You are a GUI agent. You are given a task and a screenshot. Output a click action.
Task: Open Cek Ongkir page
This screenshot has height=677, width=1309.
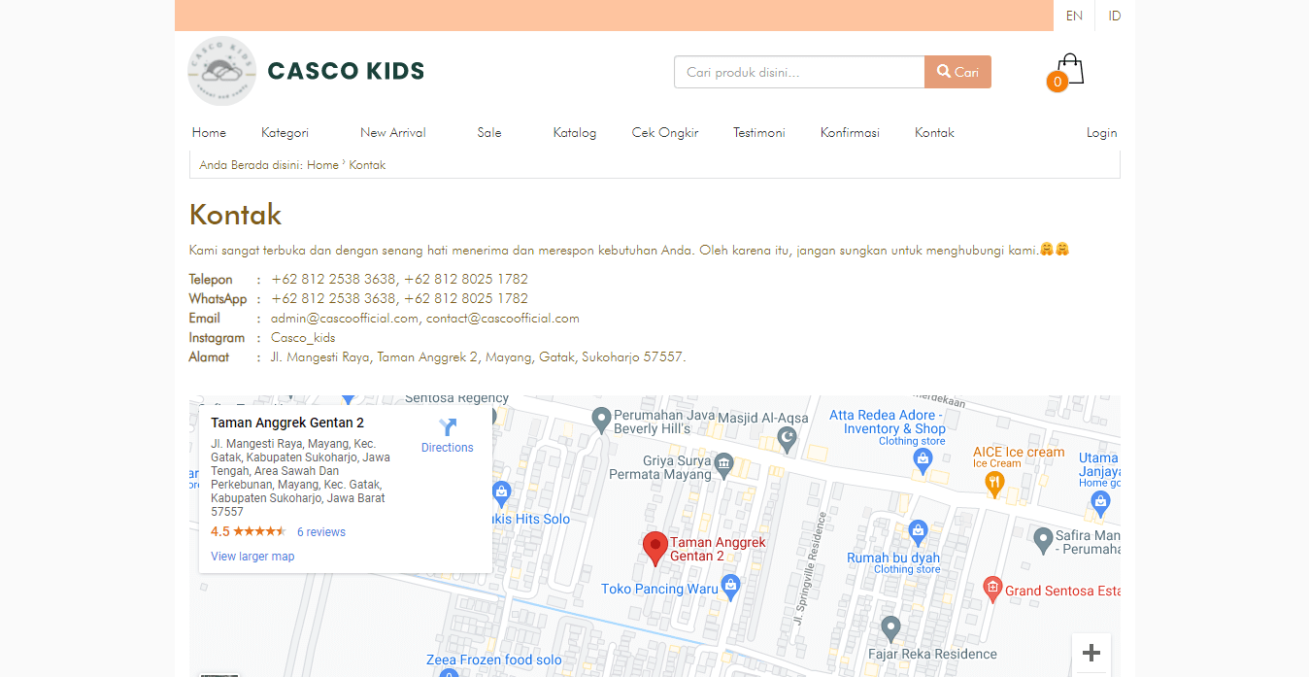click(665, 133)
